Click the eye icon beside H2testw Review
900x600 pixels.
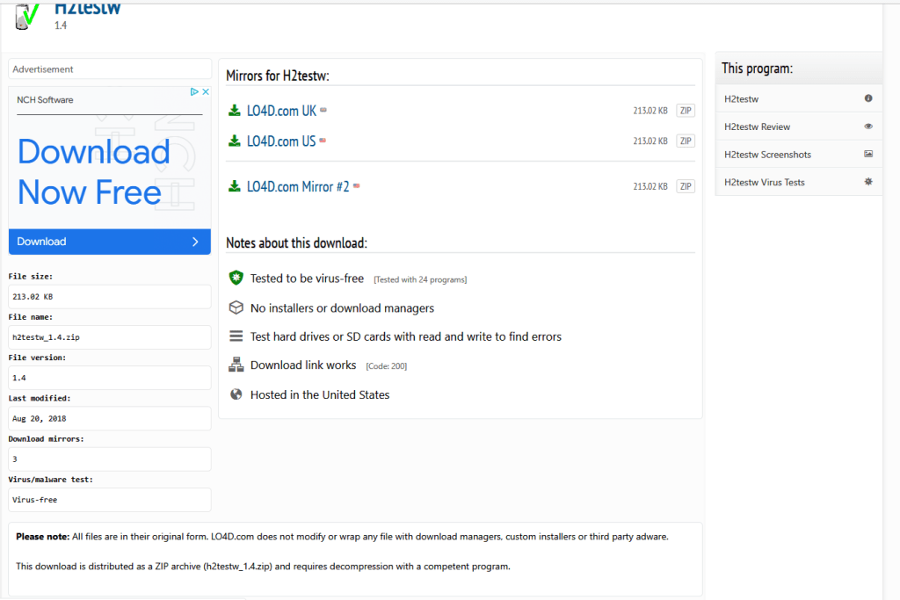click(868, 126)
